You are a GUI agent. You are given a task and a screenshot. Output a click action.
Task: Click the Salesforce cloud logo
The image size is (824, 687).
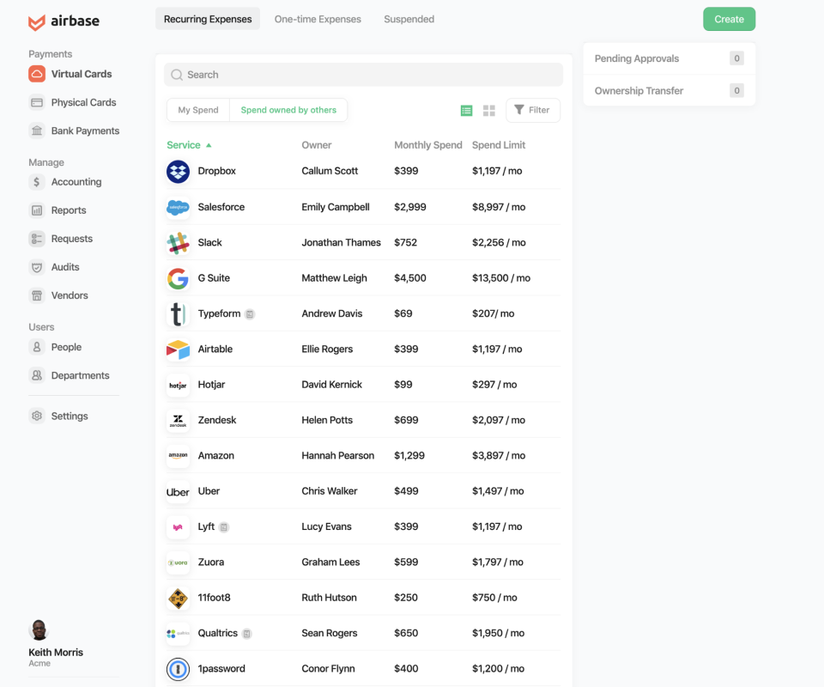tap(179, 207)
